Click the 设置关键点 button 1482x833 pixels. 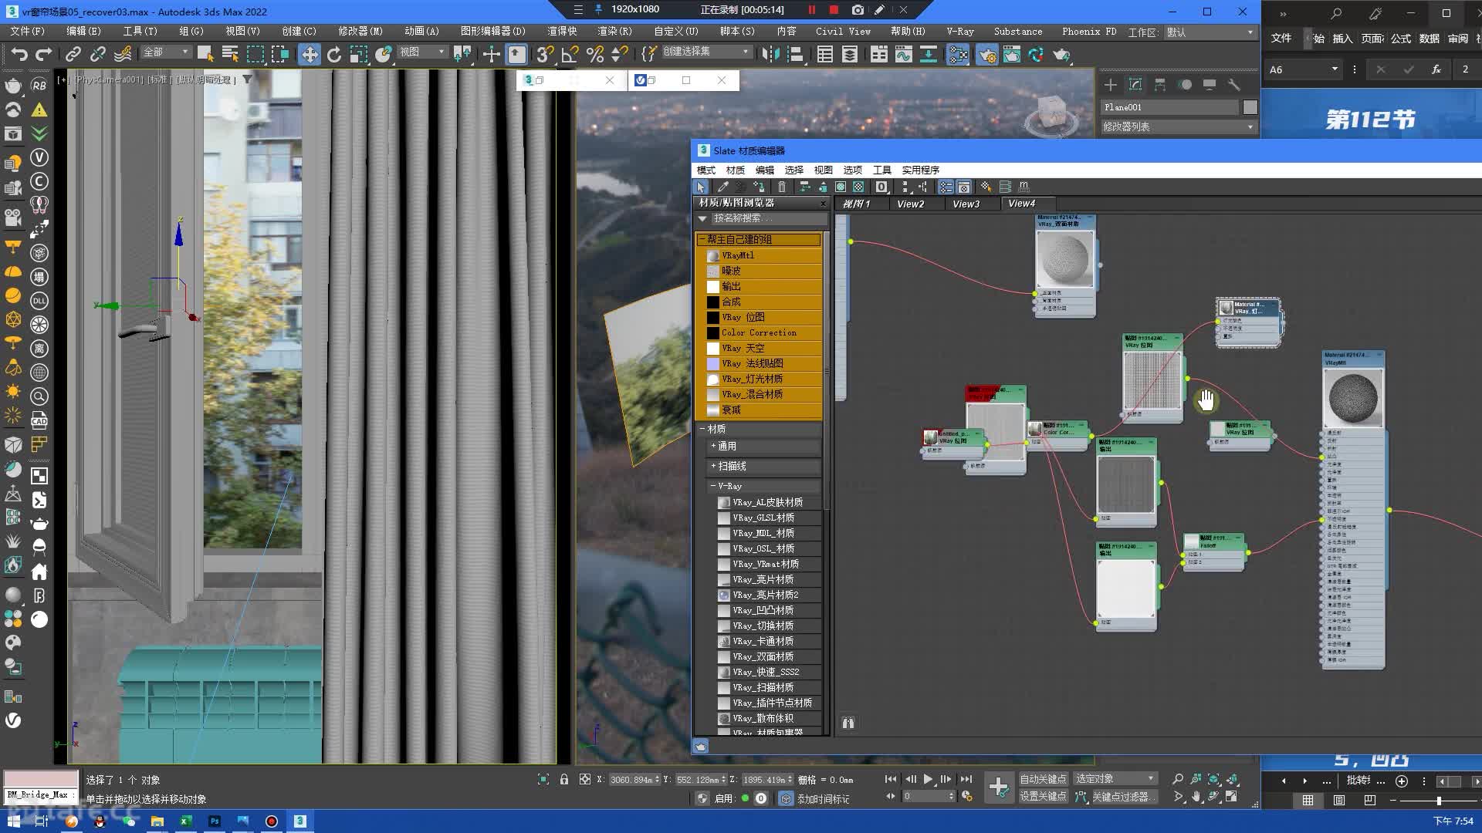point(1043,796)
